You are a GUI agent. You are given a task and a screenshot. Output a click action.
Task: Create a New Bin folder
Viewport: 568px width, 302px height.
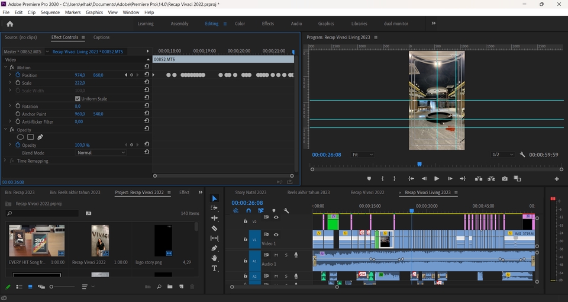(x=170, y=287)
